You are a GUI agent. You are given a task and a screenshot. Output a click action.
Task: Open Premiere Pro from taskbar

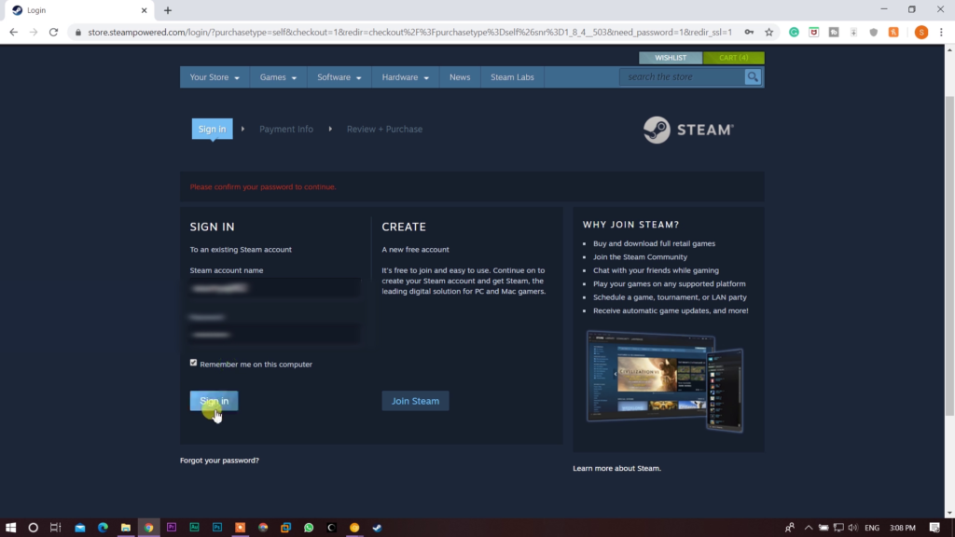[x=172, y=528]
